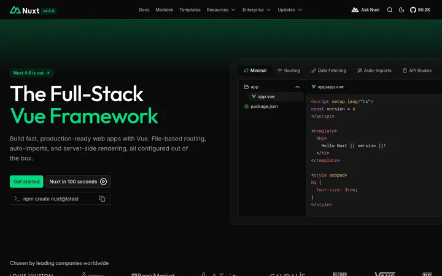Select the app folder in file tree
Image resolution: width=442 pixels, height=276 pixels.
pyautogui.click(x=272, y=86)
